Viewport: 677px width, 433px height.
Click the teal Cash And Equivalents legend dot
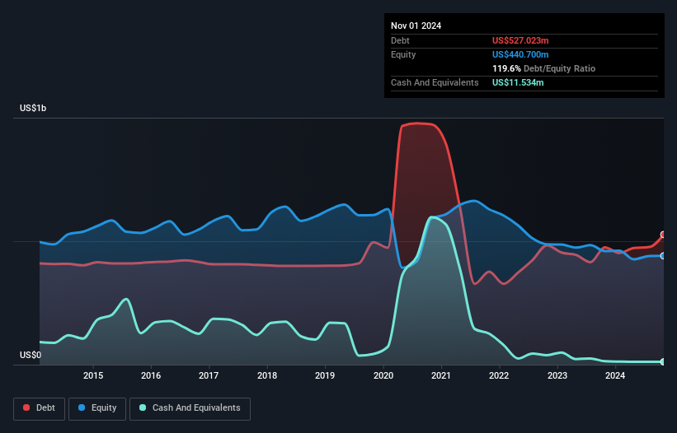(x=143, y=407)
